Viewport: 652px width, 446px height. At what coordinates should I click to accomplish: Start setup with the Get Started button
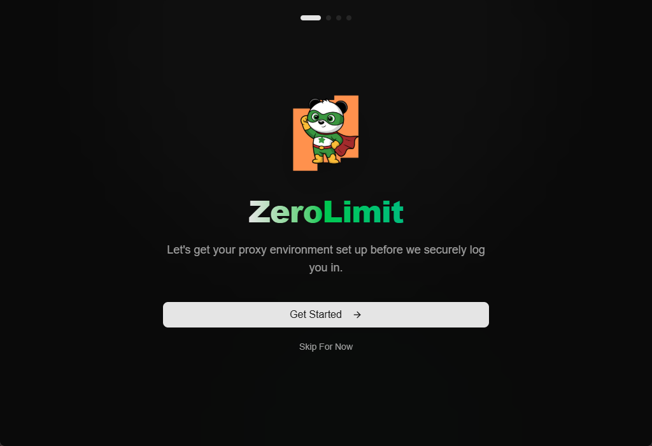click(x=325, y=315)
